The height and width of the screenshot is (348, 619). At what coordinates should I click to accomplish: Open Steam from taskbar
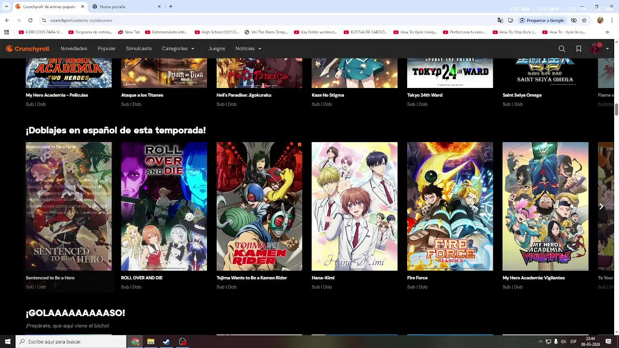coord(166,342)
